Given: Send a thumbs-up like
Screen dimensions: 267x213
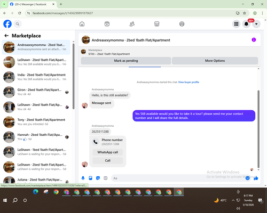Looking at the screenshot, I should (256, 178).
